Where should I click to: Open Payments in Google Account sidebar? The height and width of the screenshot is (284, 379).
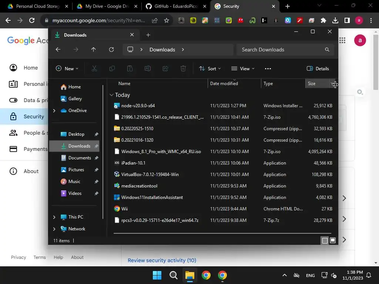coord(28,149)
